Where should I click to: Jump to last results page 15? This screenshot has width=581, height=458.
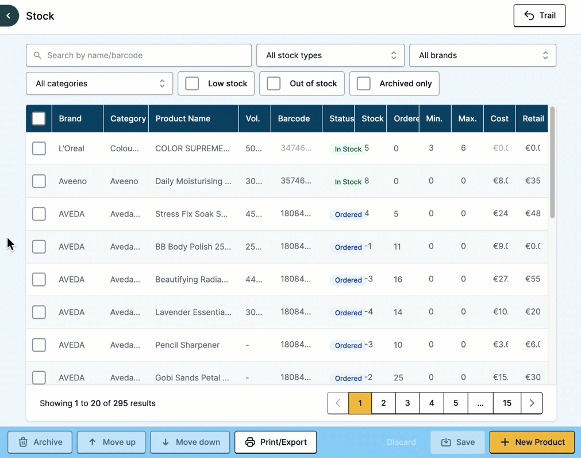[x=507, y=403]
